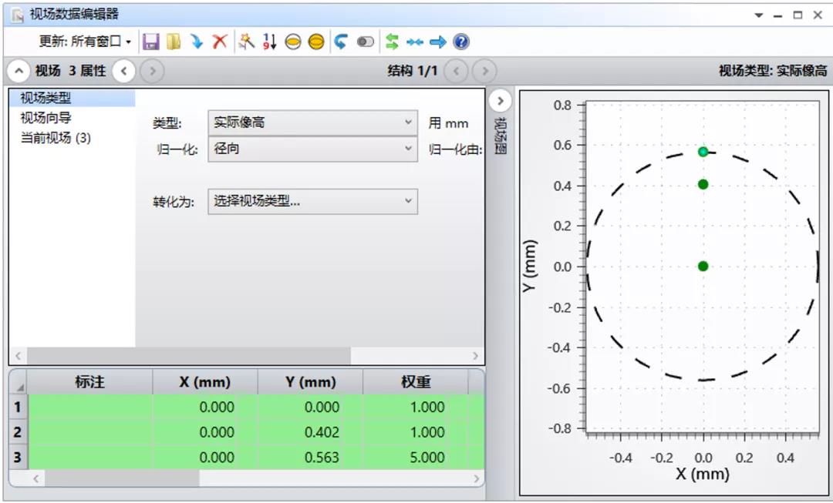Click the X value 0.000 of field 2
The width and height of the screenshot is (833, 503).
point(205,432)
